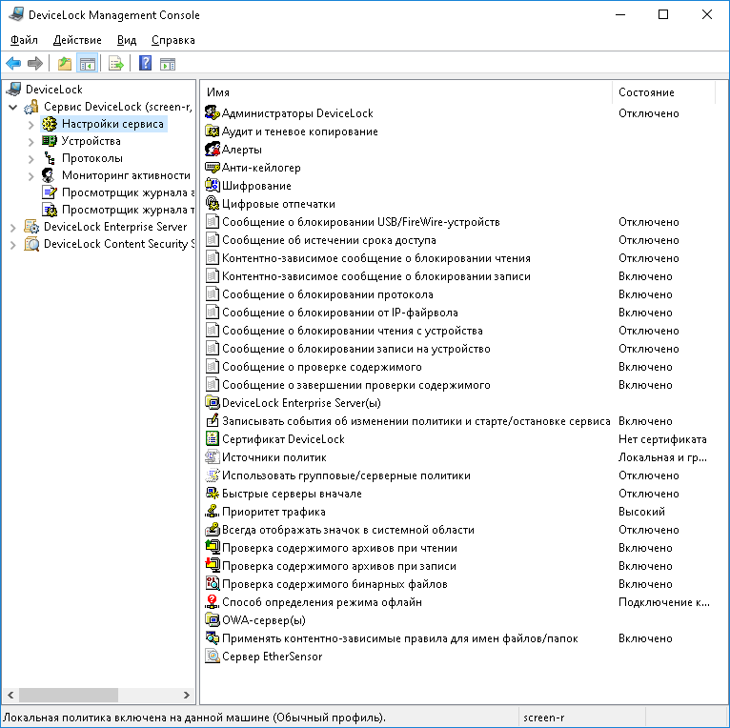Select Использовать групповые/серверные политики row

pyautogui.click(x=346, y=475)
